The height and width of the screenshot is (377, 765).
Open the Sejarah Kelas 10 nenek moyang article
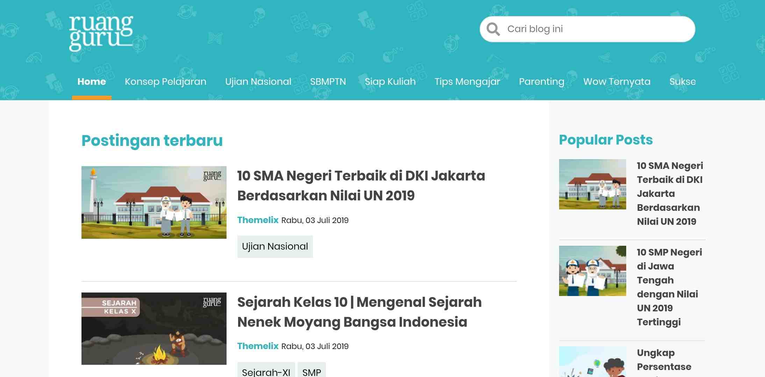pyautogui.click(x=359, y=312)
